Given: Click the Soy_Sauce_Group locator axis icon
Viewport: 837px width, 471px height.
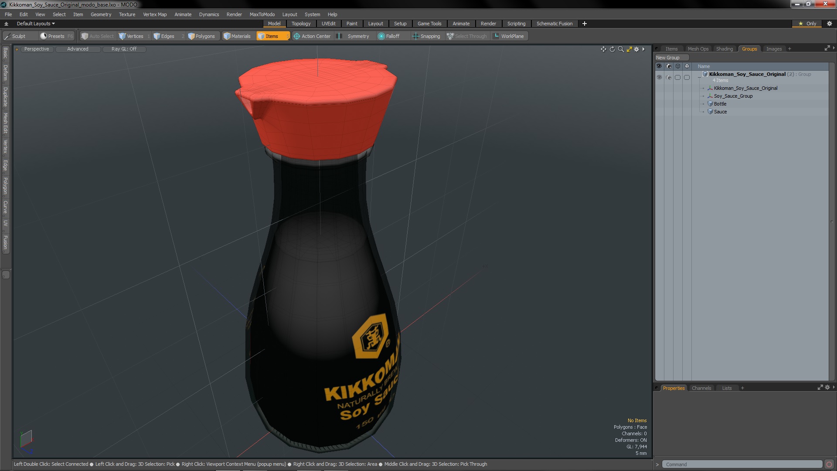Looking at the screenshot, I should coord(710,96).
